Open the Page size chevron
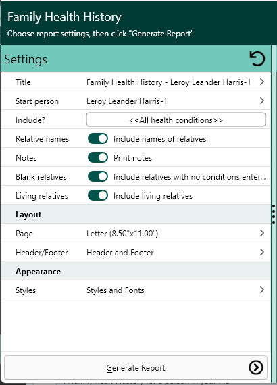 pyautogui.click(x=262, y=233)
